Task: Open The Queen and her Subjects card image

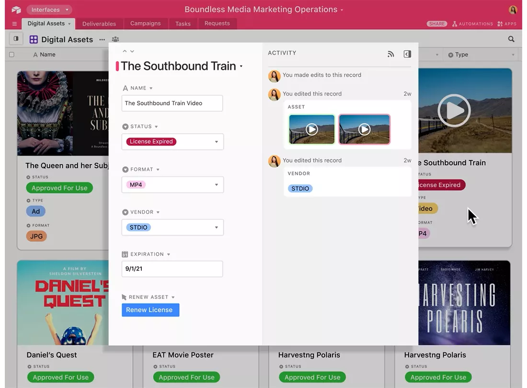Action: click(63, 113)
